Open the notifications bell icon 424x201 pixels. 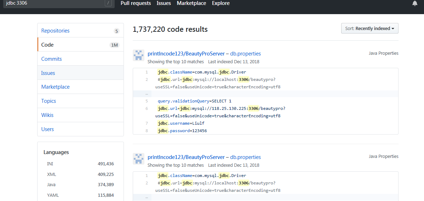tap(414, 3)
